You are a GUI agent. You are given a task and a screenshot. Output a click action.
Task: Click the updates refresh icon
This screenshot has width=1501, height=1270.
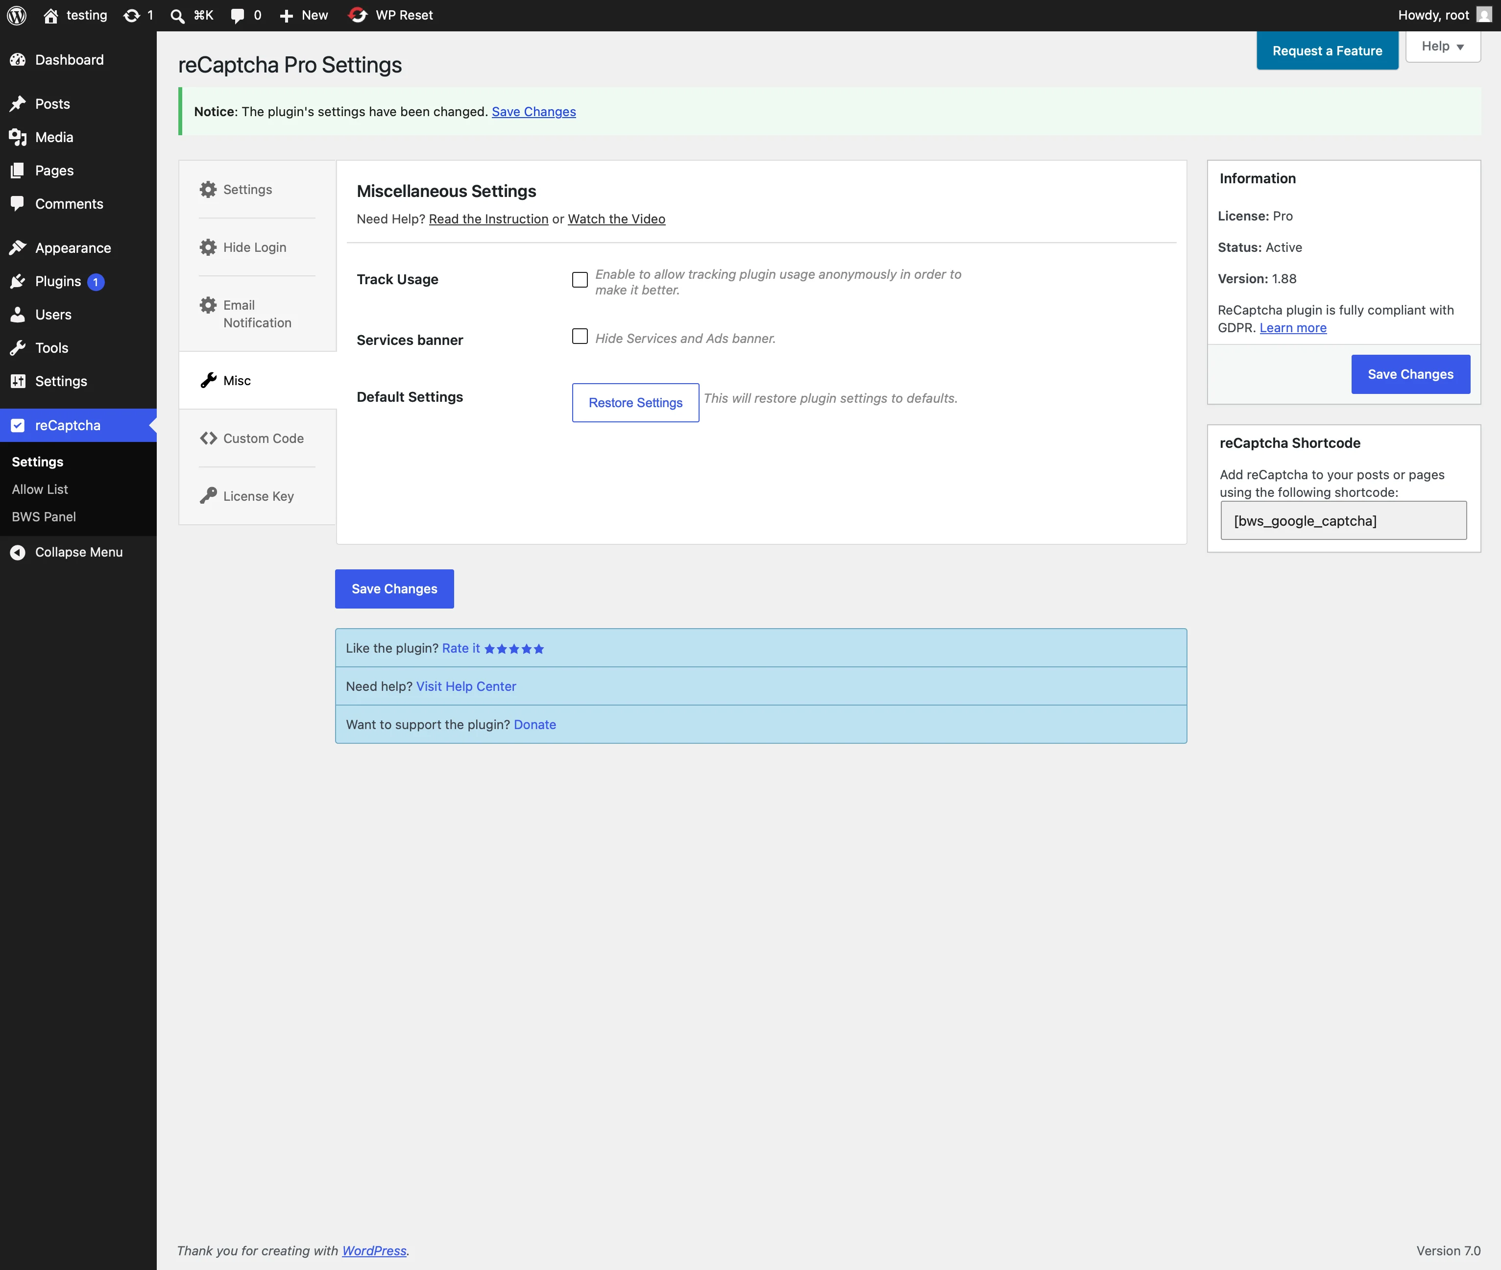coord(131,15)
